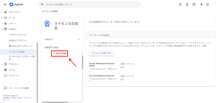Click the ライセンスの設定 breadcrumb text
The height and width of the screenshot is (103, 219).
[x=50, y=11]
